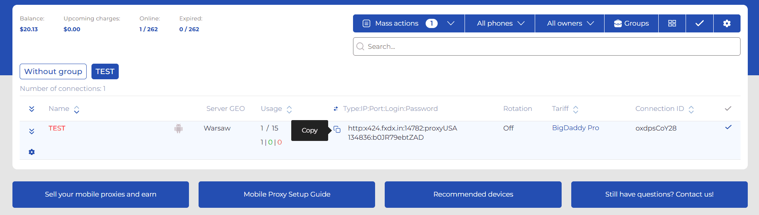Image resolution: width=759 pixels, height=215 pixels.
Task: Select the TEST group tab
Action: (105, 72)
